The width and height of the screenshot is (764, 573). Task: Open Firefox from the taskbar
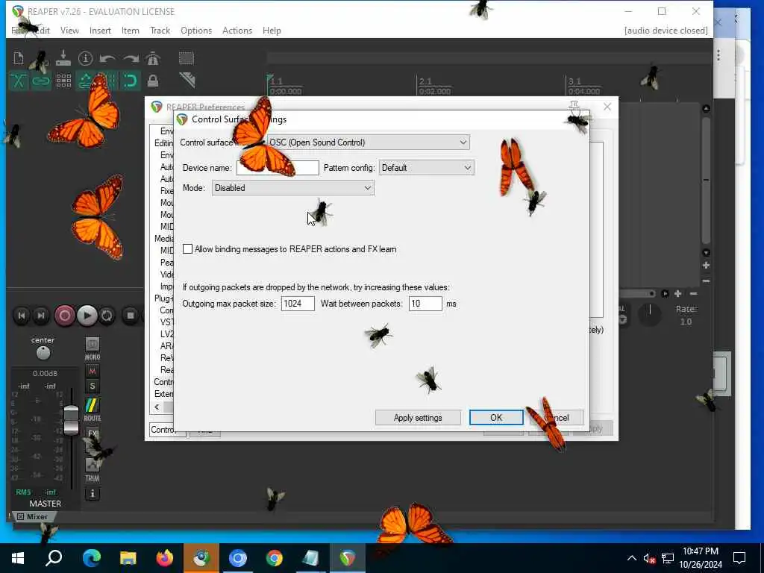tap(165, 558)
